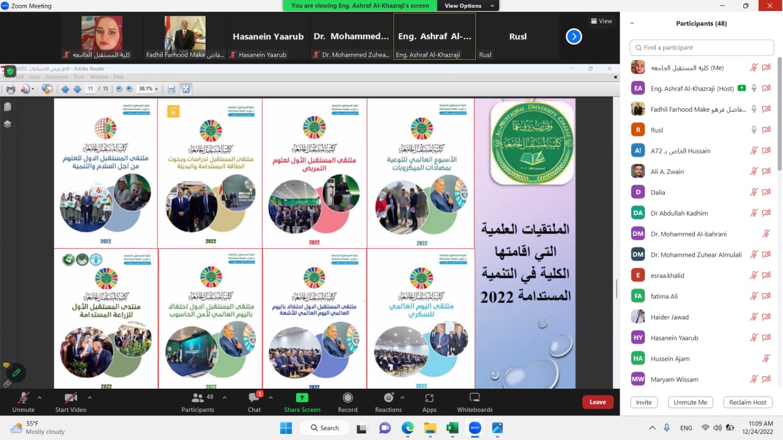
Task: Click the taskbar Search box
Action: 324,428
